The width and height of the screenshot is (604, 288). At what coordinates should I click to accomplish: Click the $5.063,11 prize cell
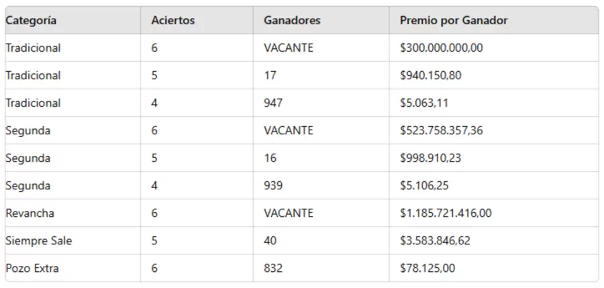point(423,103)
